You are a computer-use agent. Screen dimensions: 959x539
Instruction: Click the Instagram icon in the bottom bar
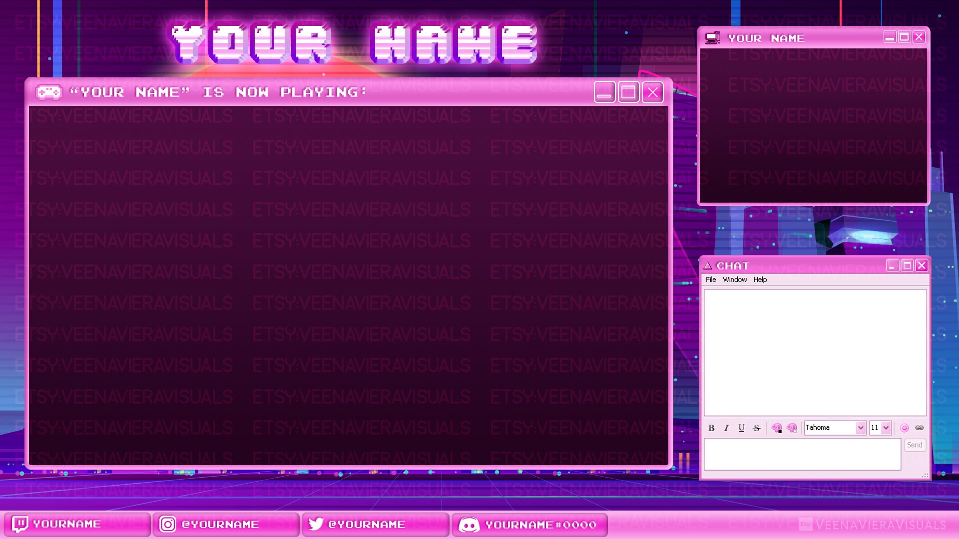point(168,524)
